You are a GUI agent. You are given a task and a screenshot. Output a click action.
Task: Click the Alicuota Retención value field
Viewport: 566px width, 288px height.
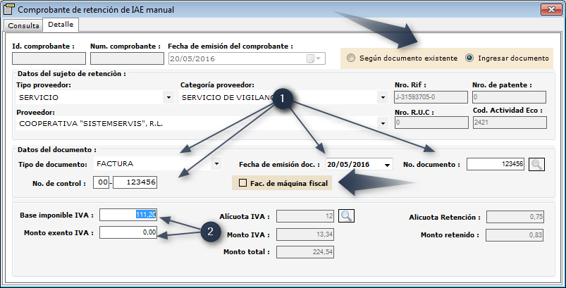pyautogui.click(x=515, y=217)
